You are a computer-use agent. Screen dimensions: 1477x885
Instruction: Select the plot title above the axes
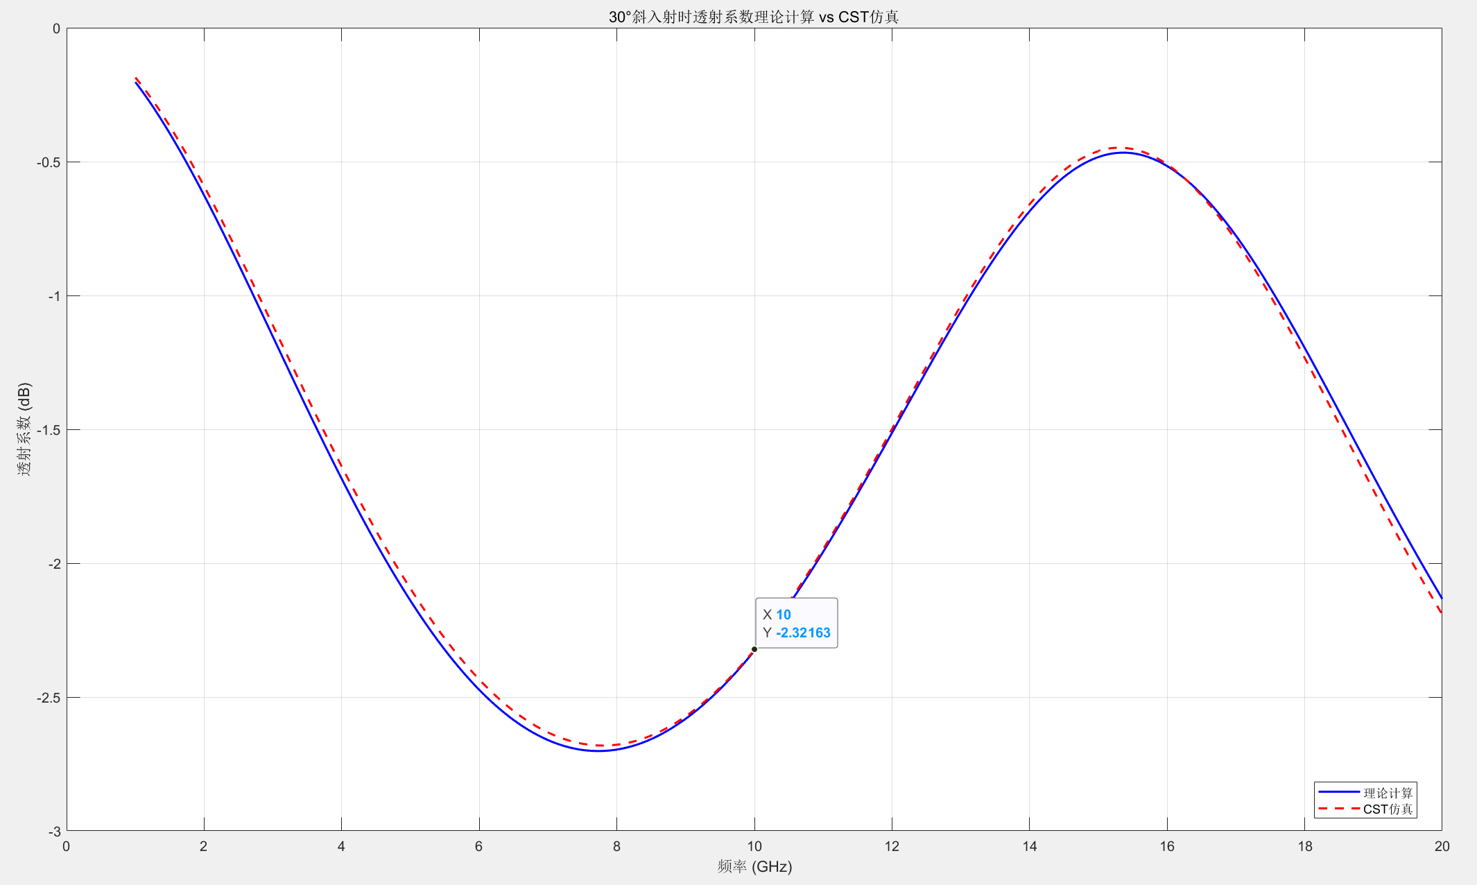[753, 17]
